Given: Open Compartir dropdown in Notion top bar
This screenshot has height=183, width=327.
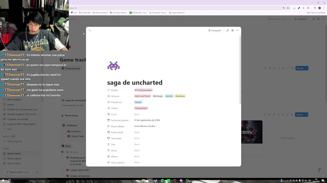Looking at the screenshot, I should tap(301, 19).
